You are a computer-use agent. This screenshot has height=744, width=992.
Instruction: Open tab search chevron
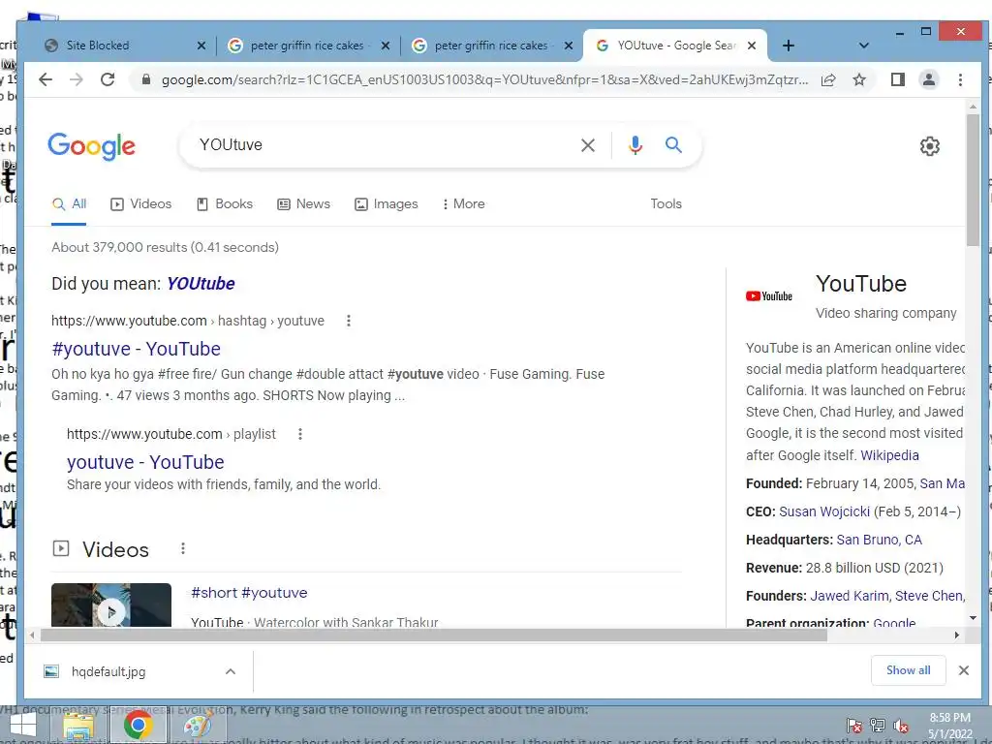tap(863, 46)
